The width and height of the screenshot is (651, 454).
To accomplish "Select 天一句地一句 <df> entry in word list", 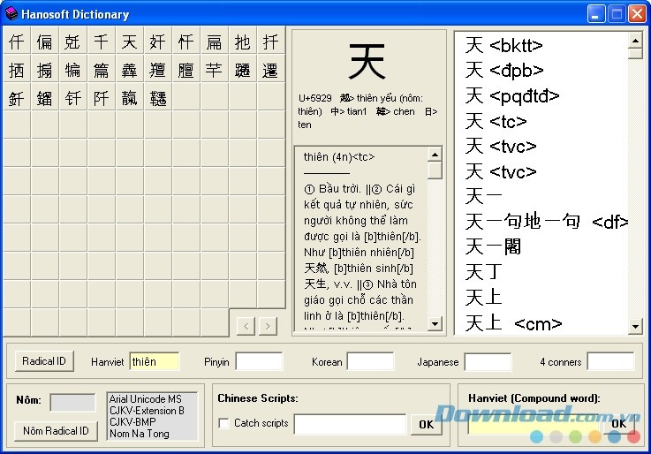I will tap(546, 222).
